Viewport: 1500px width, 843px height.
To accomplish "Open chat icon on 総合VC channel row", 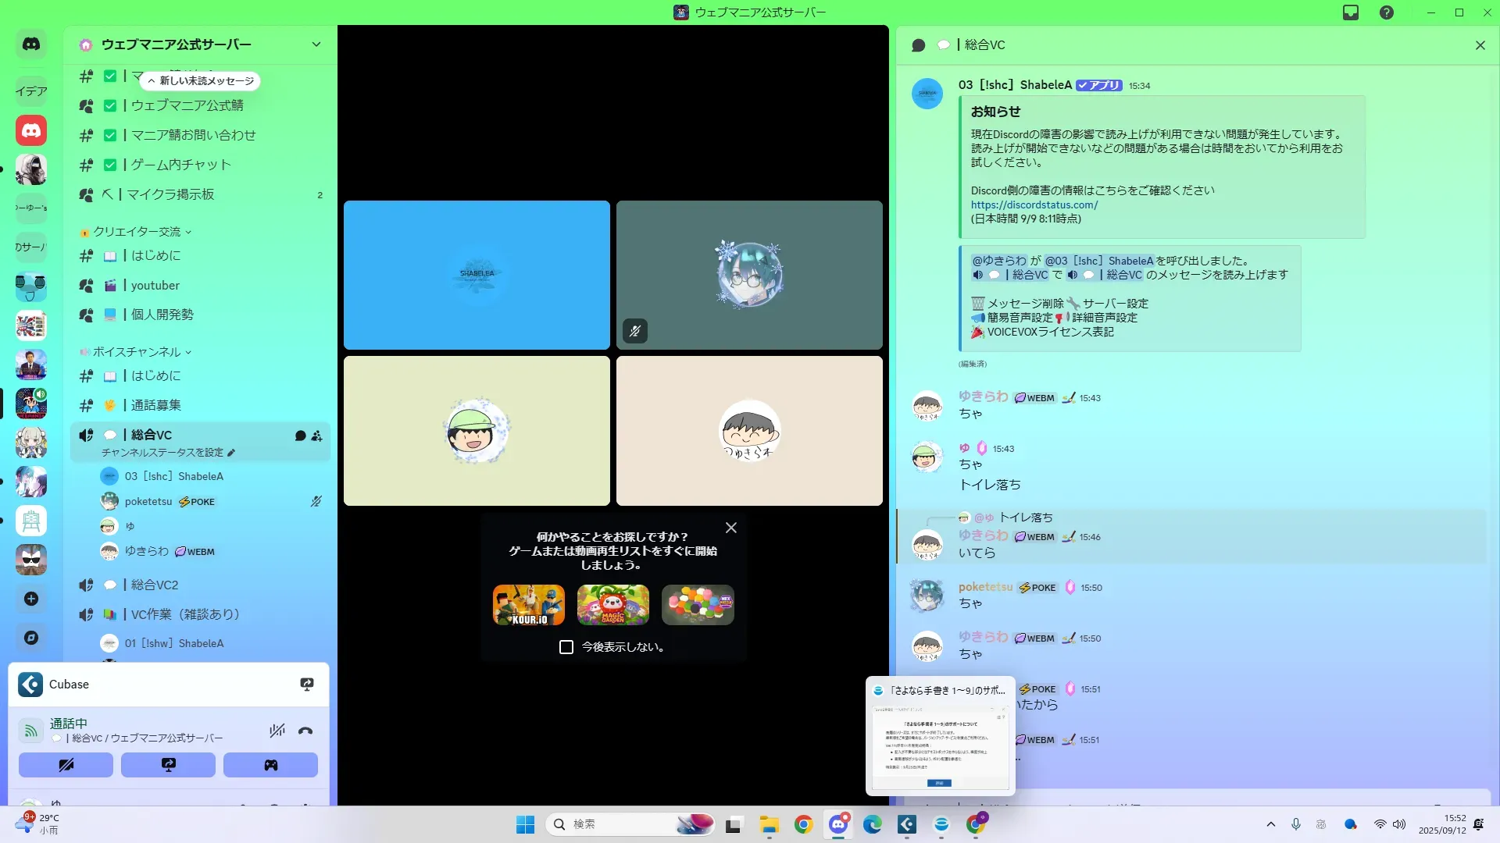I will pos(300,436).
